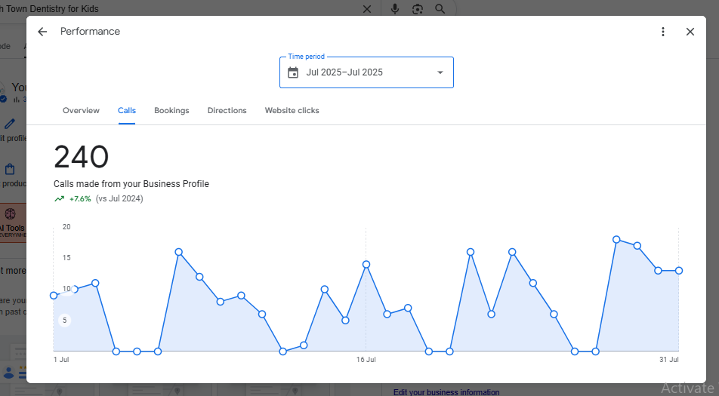The height and width of the screenshot is (396, 719).
Task: Select the Calls tab
Action: pyautogui.click(x=127, y=111)
